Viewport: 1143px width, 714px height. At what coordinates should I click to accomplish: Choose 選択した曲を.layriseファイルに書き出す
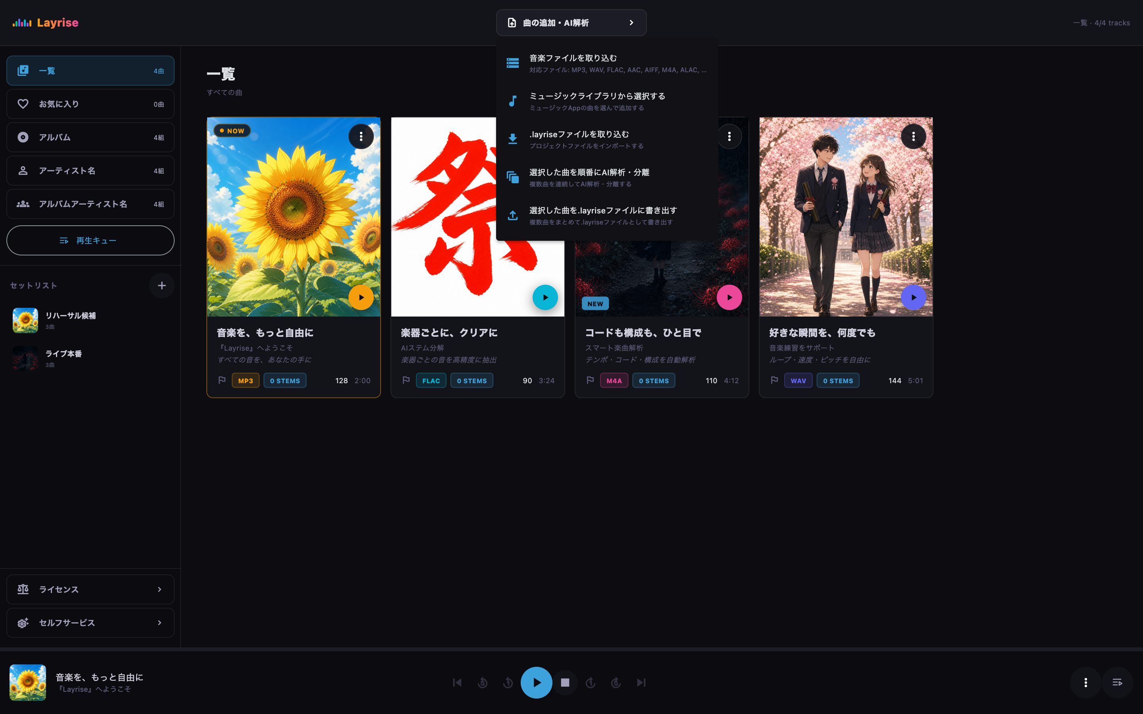point(607,216)
